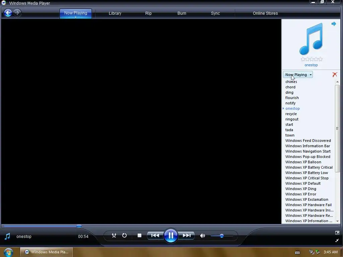
Task: Select Windows XP Error track
Action: [x=300, y=194]
